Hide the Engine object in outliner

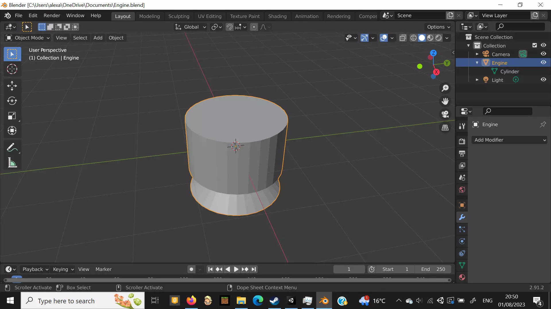point(543,62)
